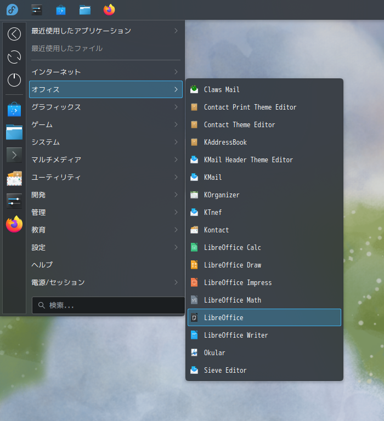Expand 最近使用したアプリケーション submenu arrow
Screen dimensions: 384x421
pyautogui.click(x=176, y=31)
